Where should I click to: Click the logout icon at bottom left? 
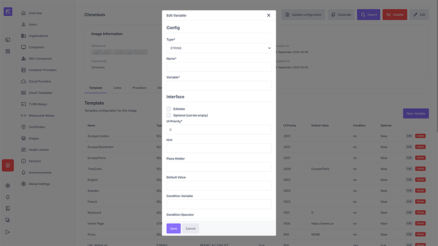click(8, 232)
